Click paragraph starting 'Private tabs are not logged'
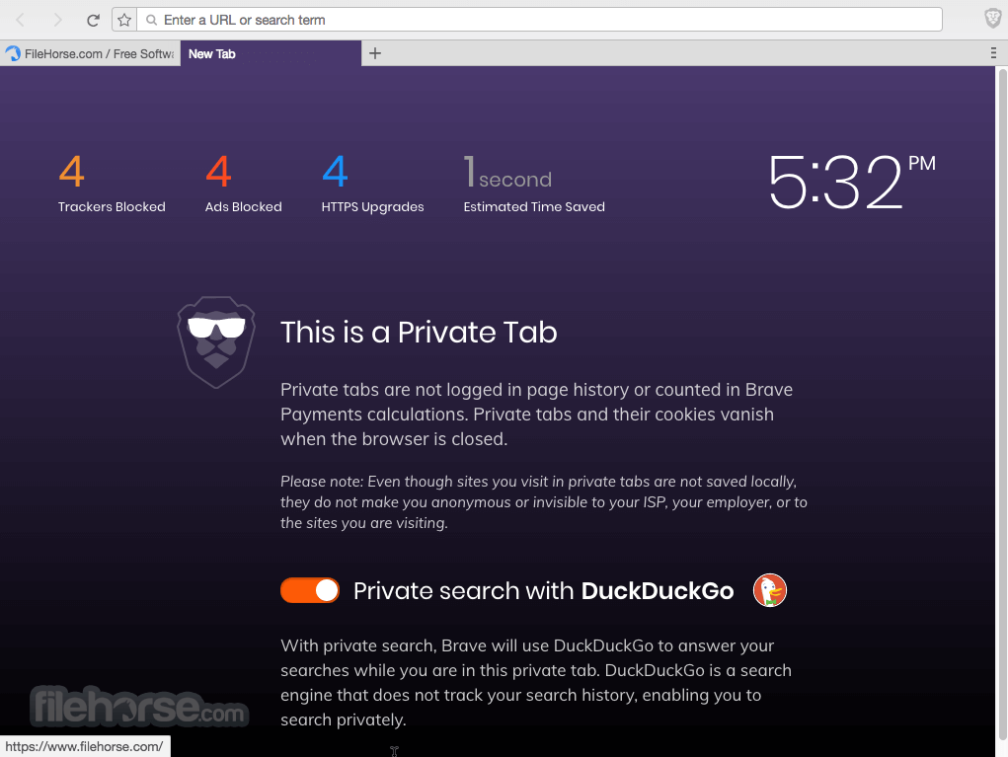This screenshot has height=757, width=1008. tap(537, 414)
